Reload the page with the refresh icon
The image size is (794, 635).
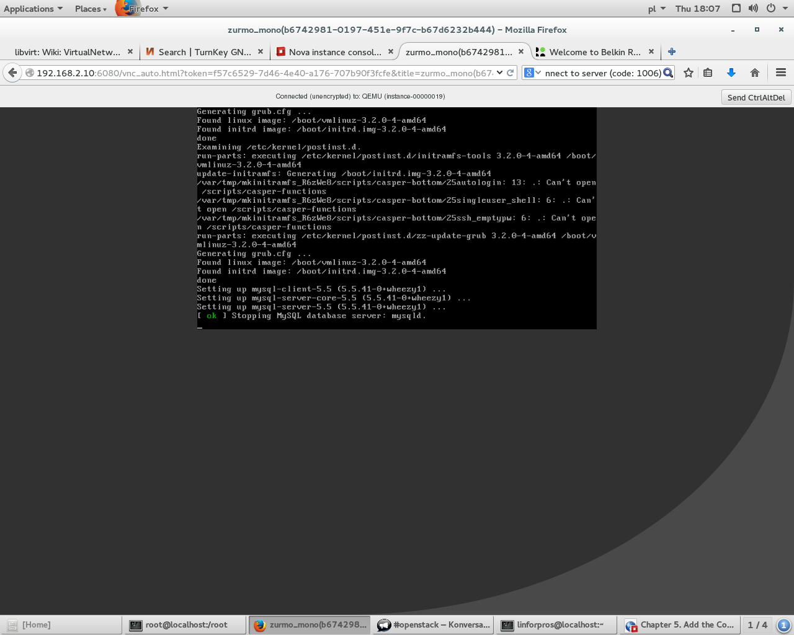tap(511, 73)
